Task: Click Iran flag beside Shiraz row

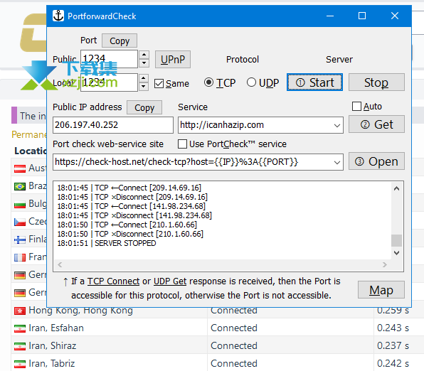Action: pyautogui.click(x=20, y=346)
